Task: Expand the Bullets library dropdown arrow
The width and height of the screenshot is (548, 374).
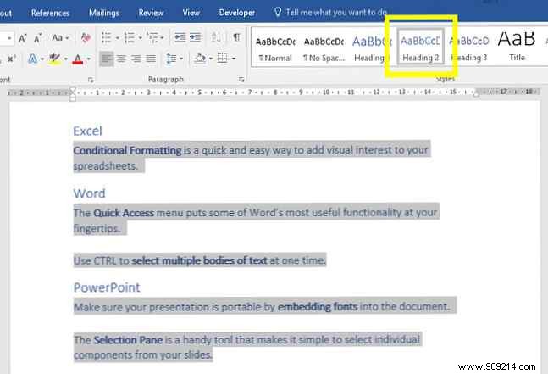Action: click(118, 38)
